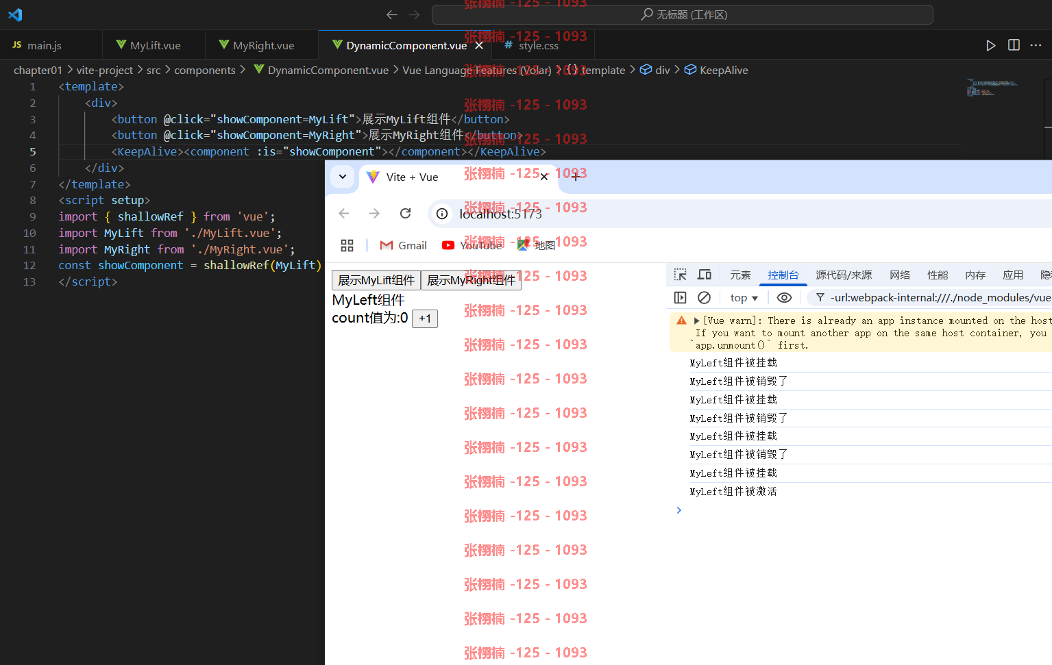Switch to DevTools 内存 tab
Viewport: 1052px width, 665px height.
pos(975,275)
